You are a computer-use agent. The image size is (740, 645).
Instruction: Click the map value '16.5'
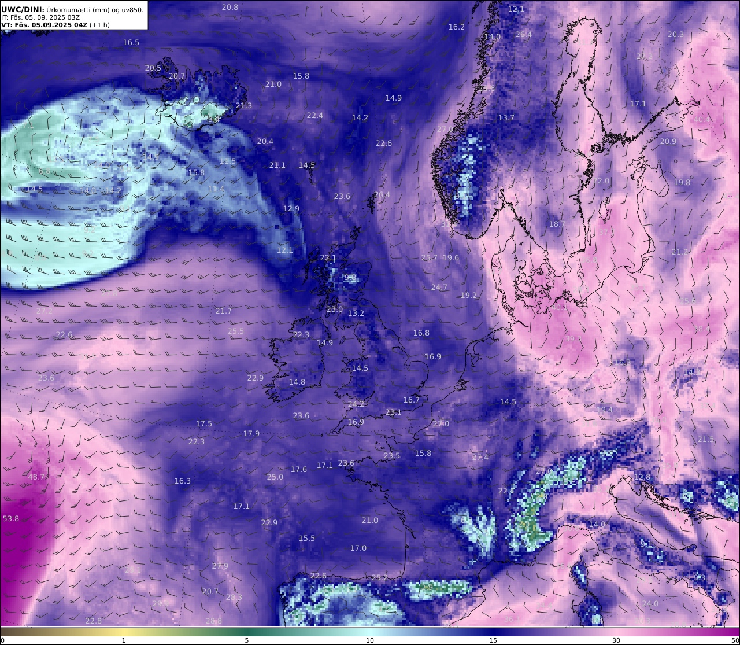click(x=131, y=43)
